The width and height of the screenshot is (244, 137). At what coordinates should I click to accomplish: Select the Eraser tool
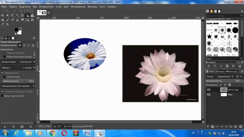point(13,20)
